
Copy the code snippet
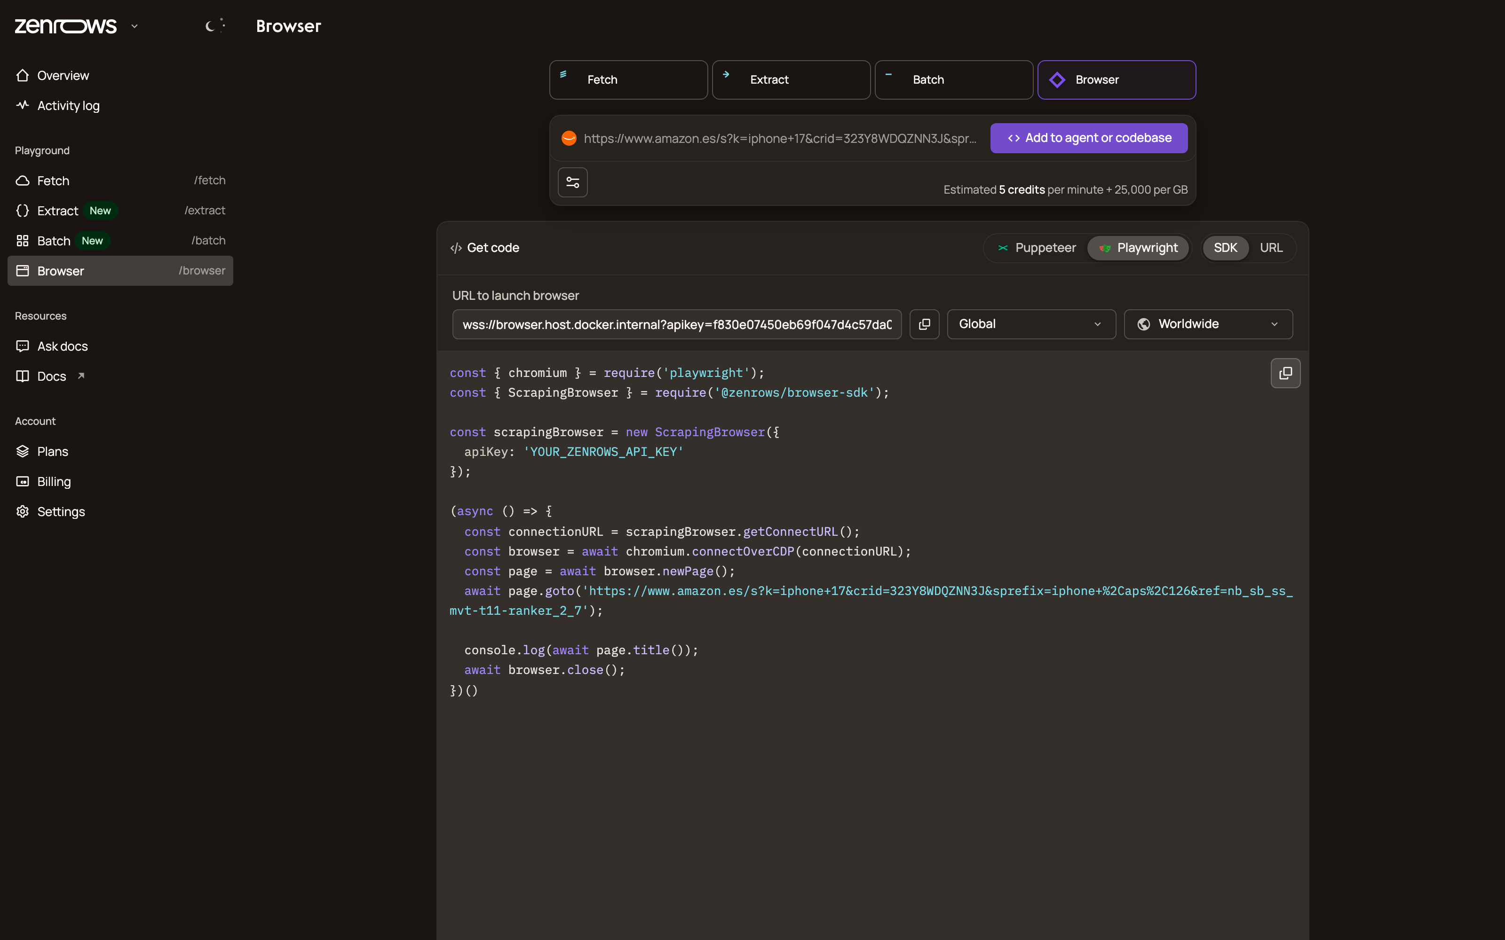click(1285, 373)
